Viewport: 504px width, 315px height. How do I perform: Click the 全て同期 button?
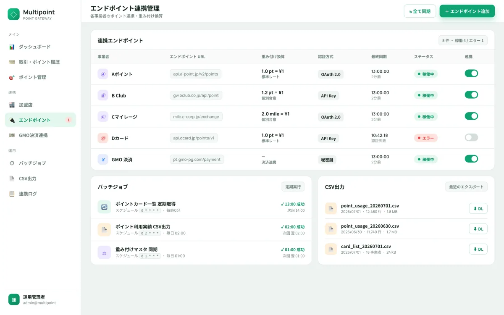coord(420,11)
